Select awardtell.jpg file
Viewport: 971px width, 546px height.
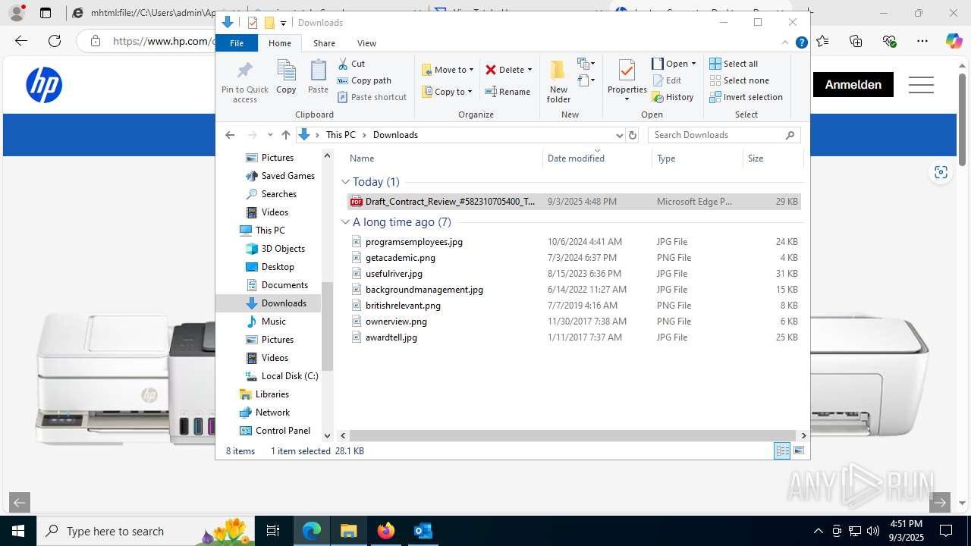click(x=574, y=337)
